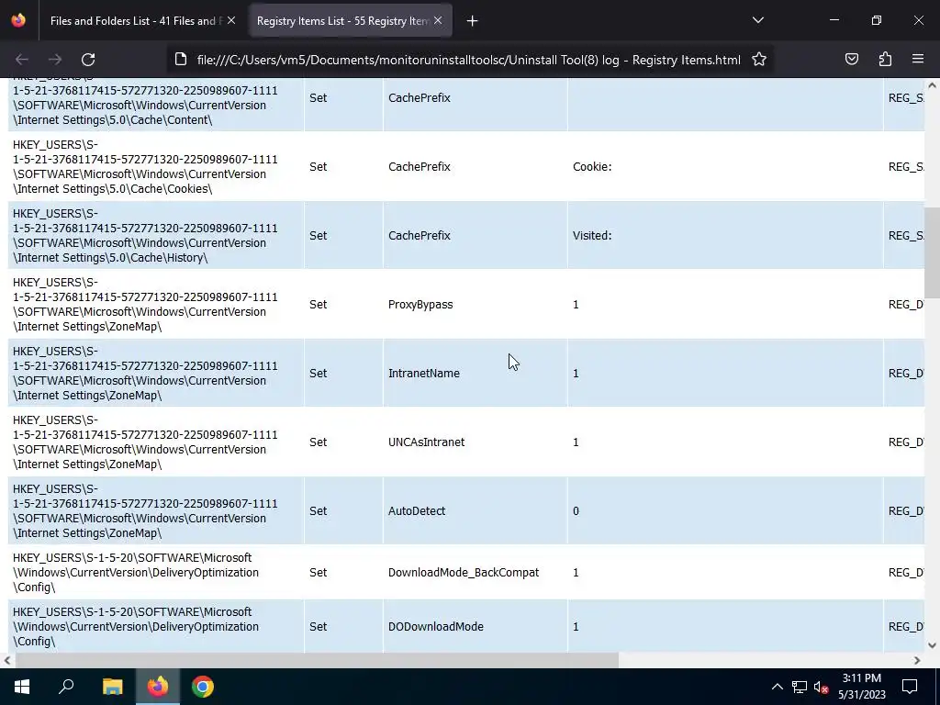940x705 pixels.
Task: Click Firefox icon in the taskbar
Action: click(x=158, y=687)
